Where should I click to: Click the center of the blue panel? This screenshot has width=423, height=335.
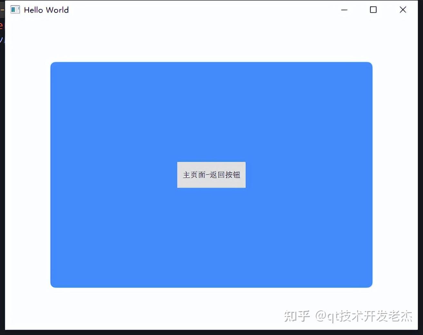point(211,174)
